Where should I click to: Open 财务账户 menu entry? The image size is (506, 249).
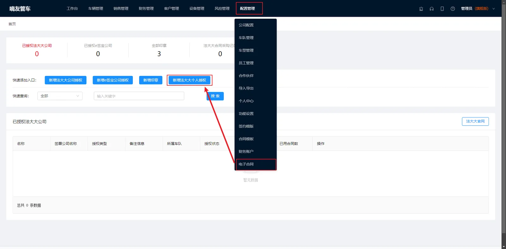[256, 152]
